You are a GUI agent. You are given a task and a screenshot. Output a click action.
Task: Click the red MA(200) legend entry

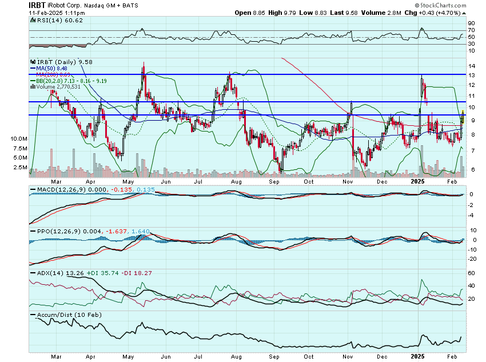tap(53, 75)
